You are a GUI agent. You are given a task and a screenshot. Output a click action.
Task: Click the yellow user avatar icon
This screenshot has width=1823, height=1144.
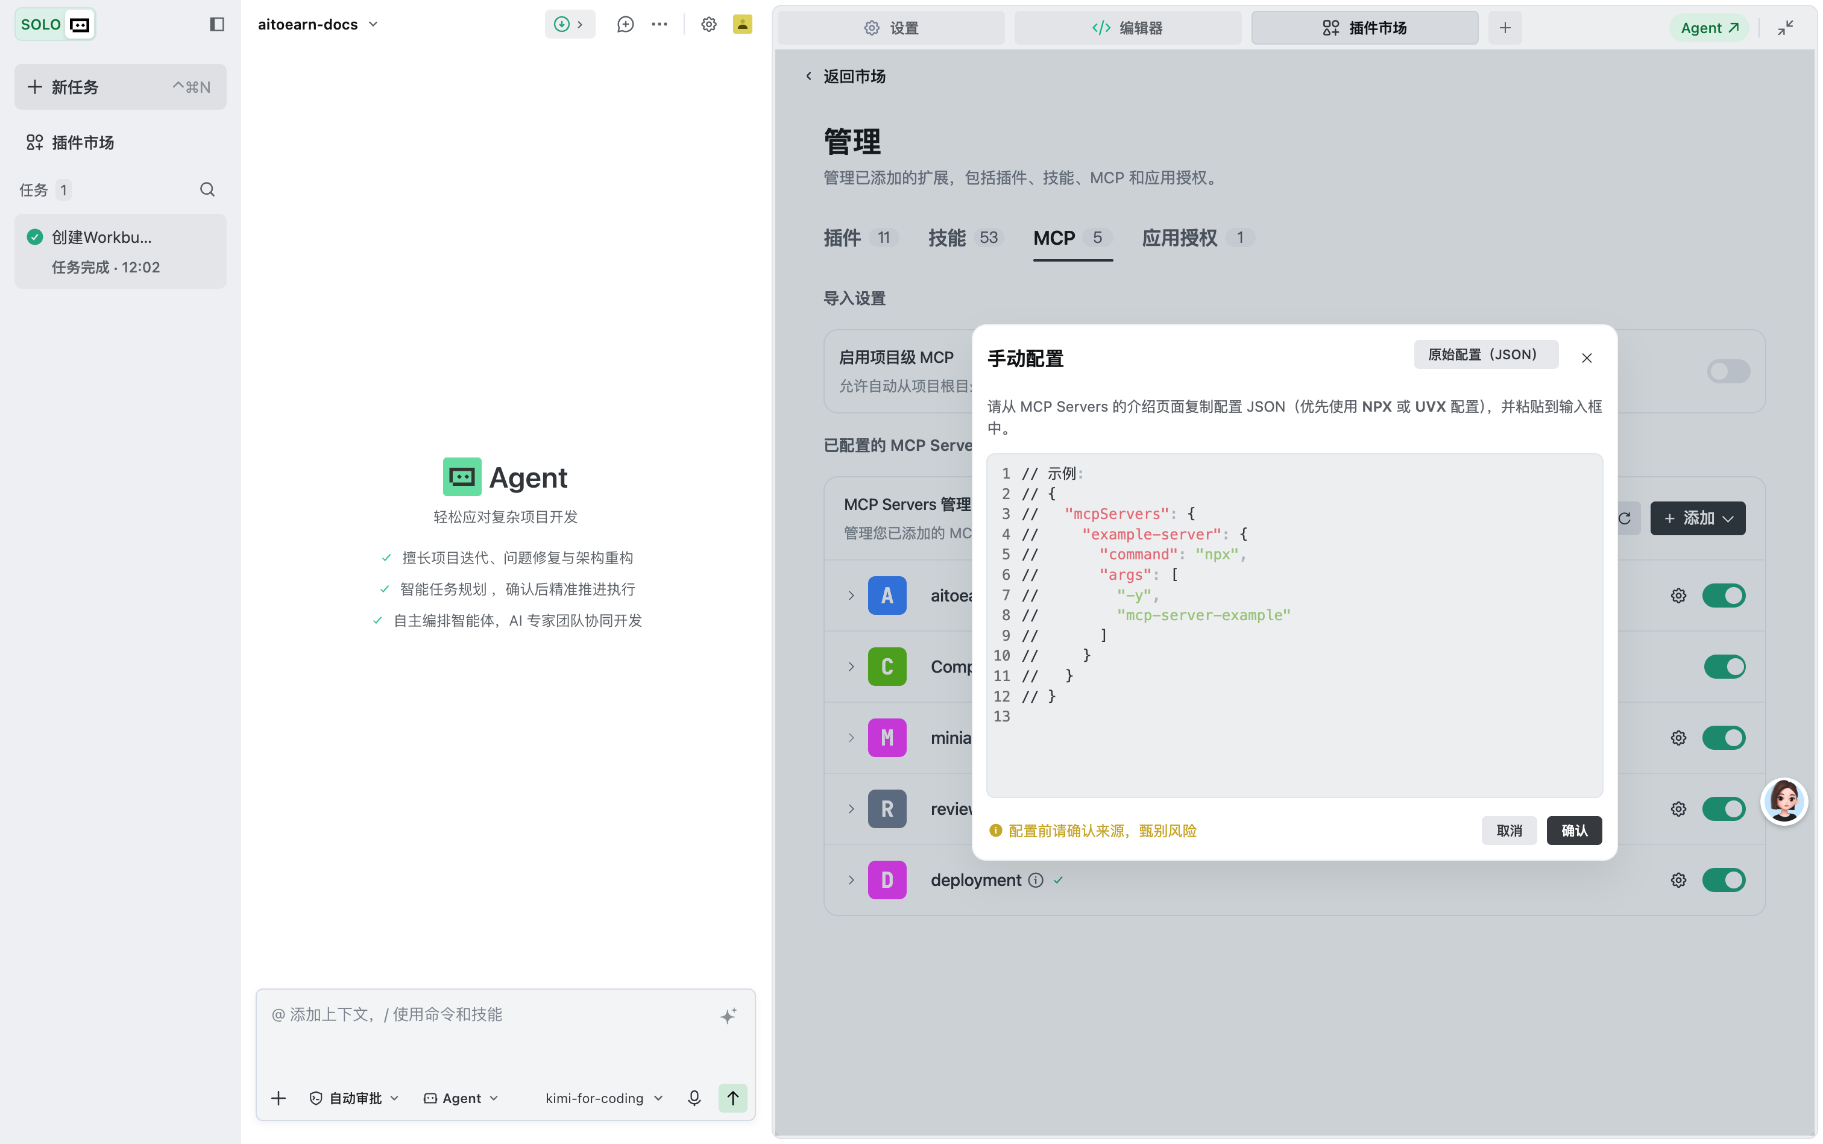pyautogui.click(x=742, y=24)
